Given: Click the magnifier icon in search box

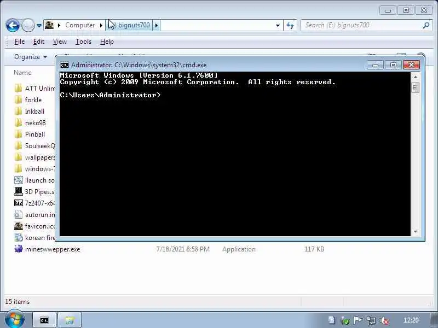Looking at the screenshot, I should pyautogui.click(x=426, y=25).
